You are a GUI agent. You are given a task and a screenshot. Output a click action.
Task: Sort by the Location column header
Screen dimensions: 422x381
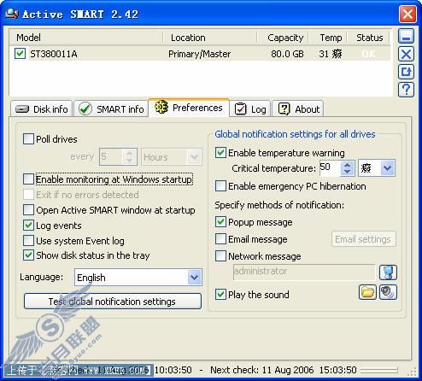tap(210, 38)
